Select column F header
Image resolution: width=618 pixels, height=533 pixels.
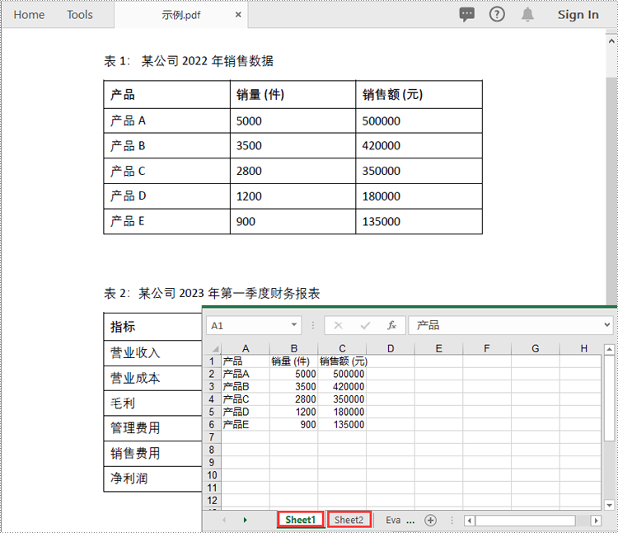coord(487,348)
